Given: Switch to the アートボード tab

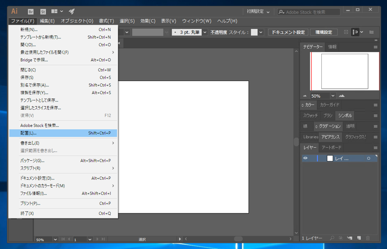Looking at the screenshot, I should click(x=332, y=148).
